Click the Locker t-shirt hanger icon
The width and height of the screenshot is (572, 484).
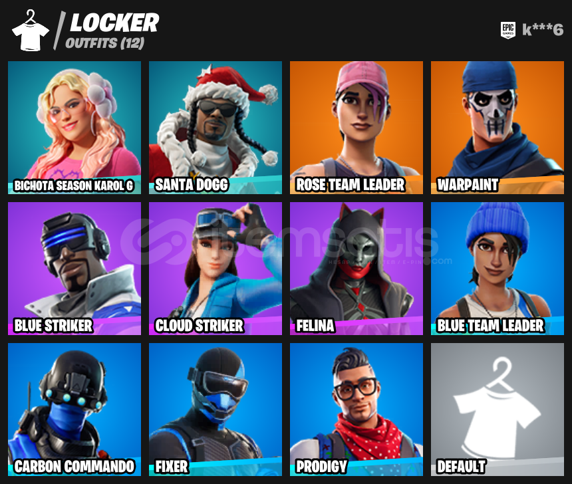click(x=31, y=31)
